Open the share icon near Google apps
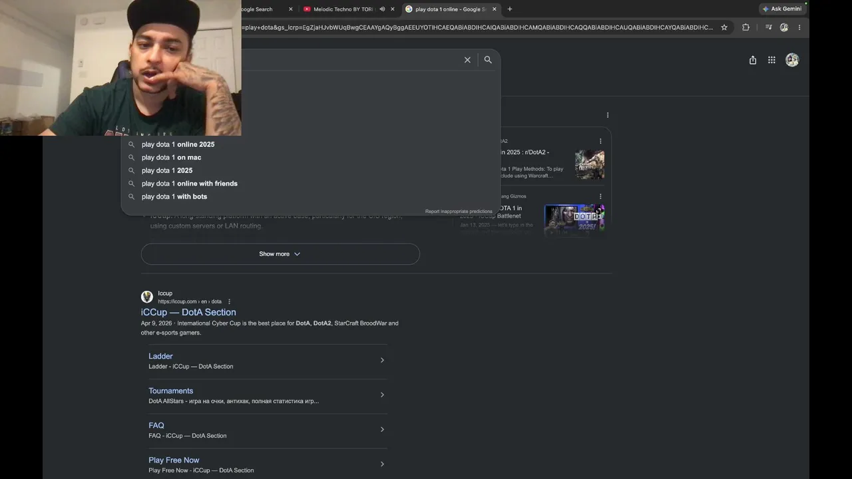 pos(753,60)
